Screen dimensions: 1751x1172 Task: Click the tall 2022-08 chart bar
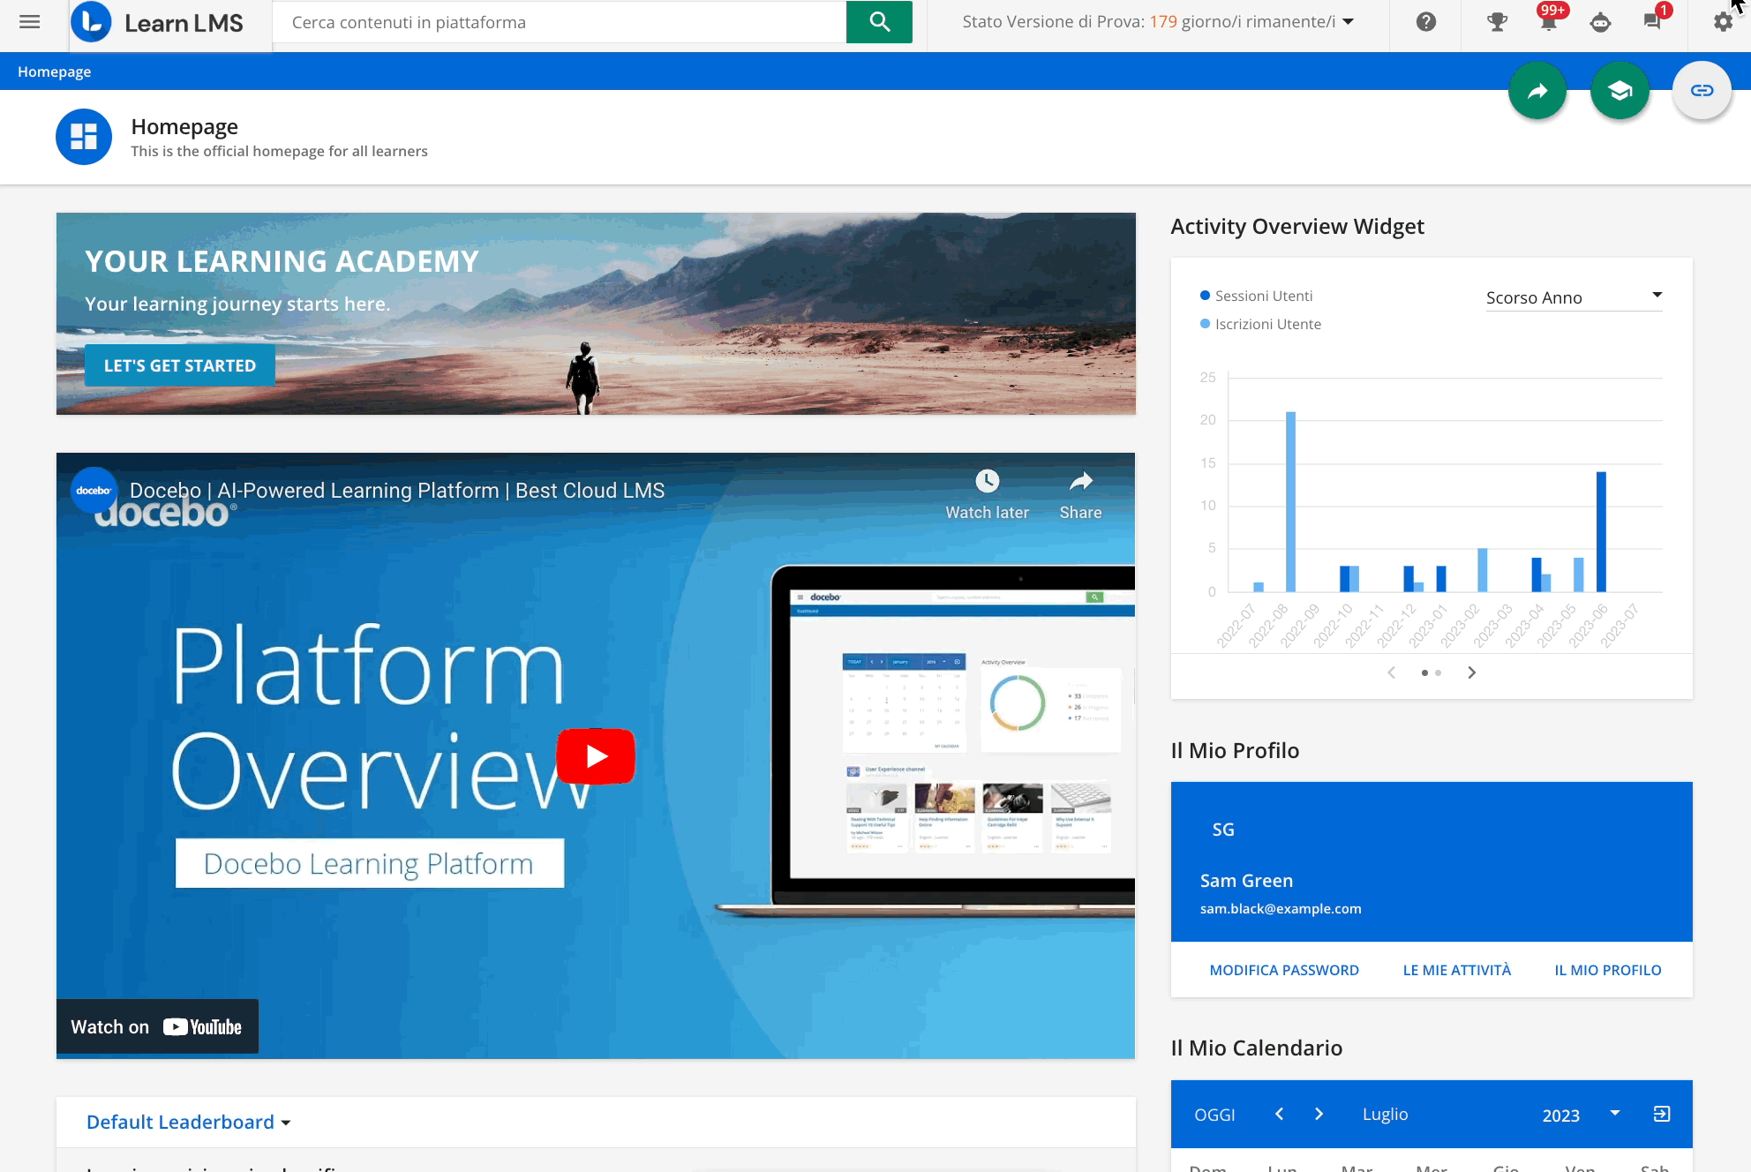point(1290,501)
